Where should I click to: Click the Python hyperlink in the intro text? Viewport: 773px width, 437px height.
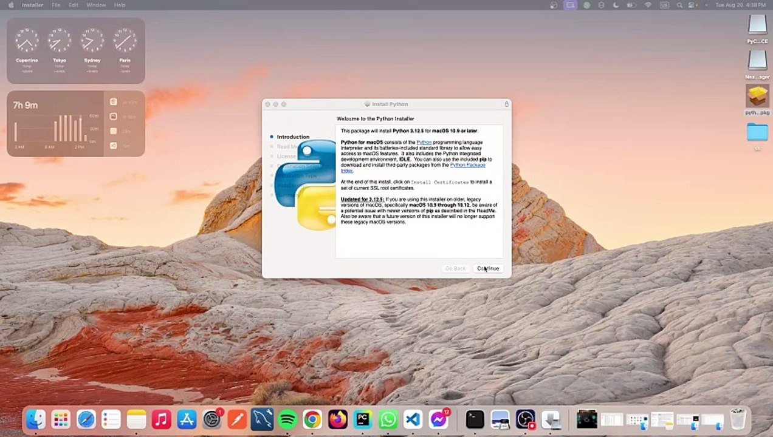pyautogui.click(x=424, y=142)
